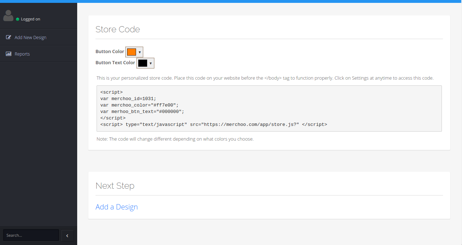Click the green online status dot
This screenshot has height=245, width=462.
pos(18,19)
